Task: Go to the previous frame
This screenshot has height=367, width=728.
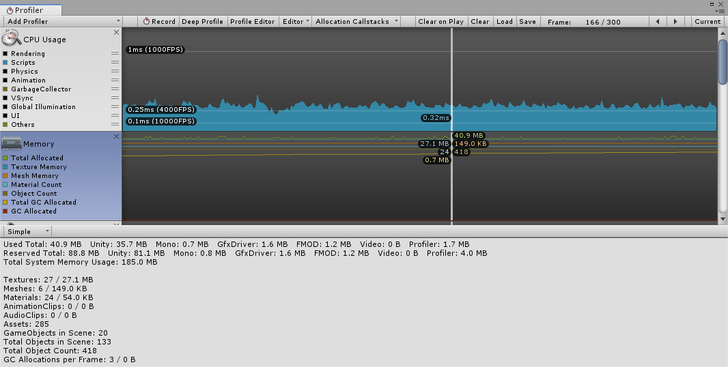Action: pyautogui.click(x=658, y=21)
